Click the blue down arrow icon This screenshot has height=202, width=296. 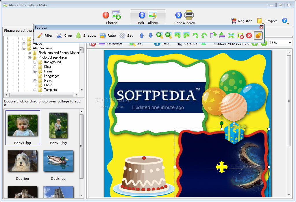click(x=150, y=35)
